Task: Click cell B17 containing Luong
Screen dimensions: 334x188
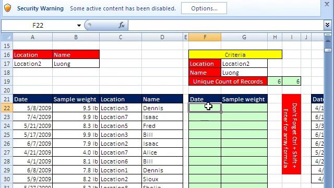Action: tap(76, 64)
